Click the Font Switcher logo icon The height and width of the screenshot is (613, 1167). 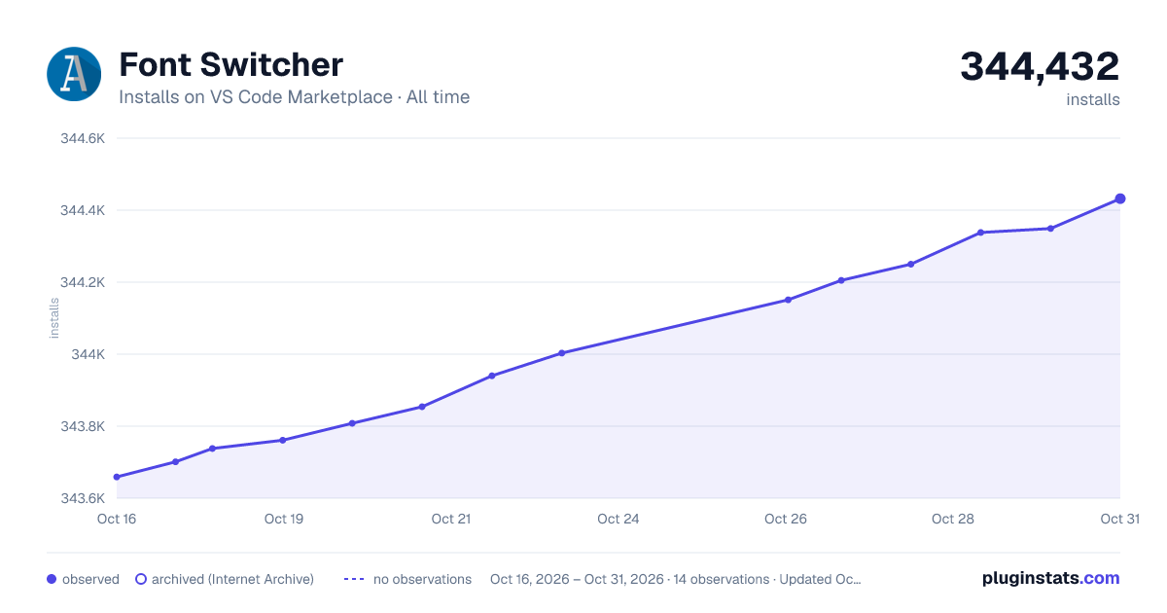click(x=74, y=74)
